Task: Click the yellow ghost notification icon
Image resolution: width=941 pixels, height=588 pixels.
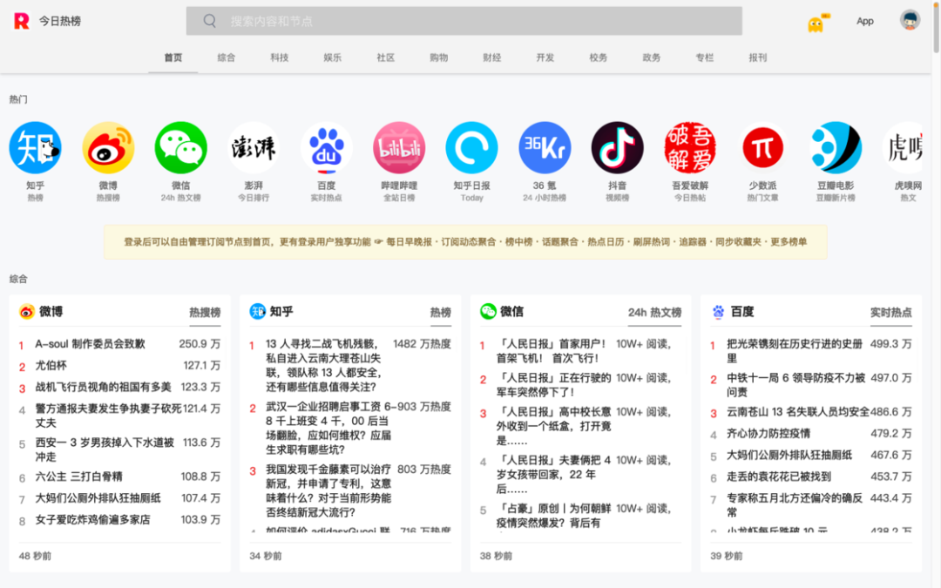Action: (x=816, y=24)
